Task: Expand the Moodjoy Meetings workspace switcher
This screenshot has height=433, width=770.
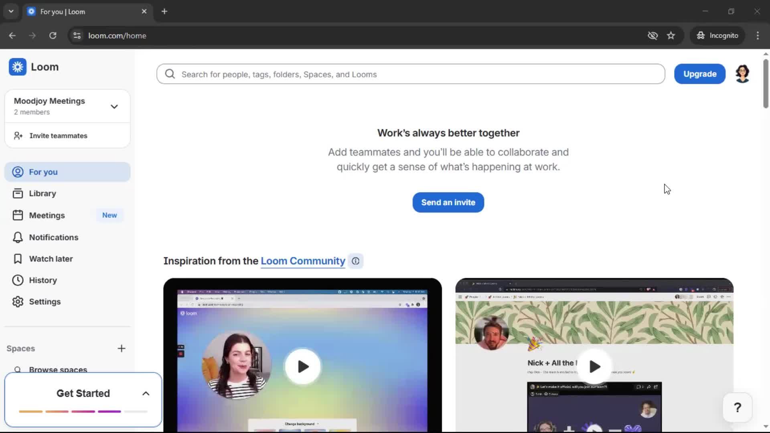Action: click(114, 106)
